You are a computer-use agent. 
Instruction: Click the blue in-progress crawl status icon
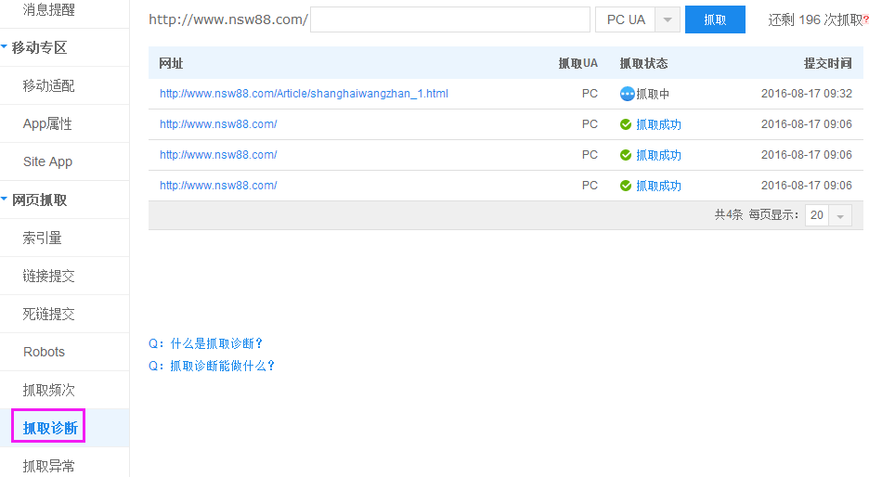coord(627,94)
